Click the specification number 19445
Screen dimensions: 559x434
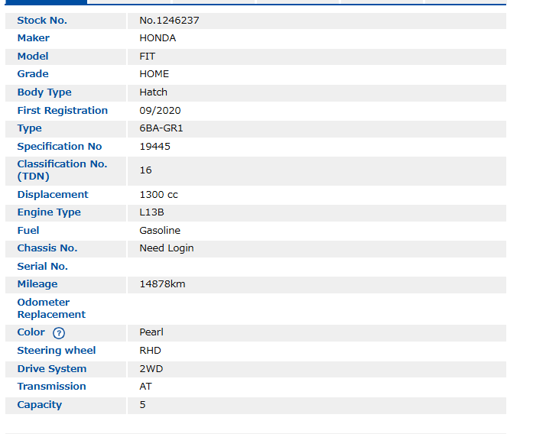point(153,147)
